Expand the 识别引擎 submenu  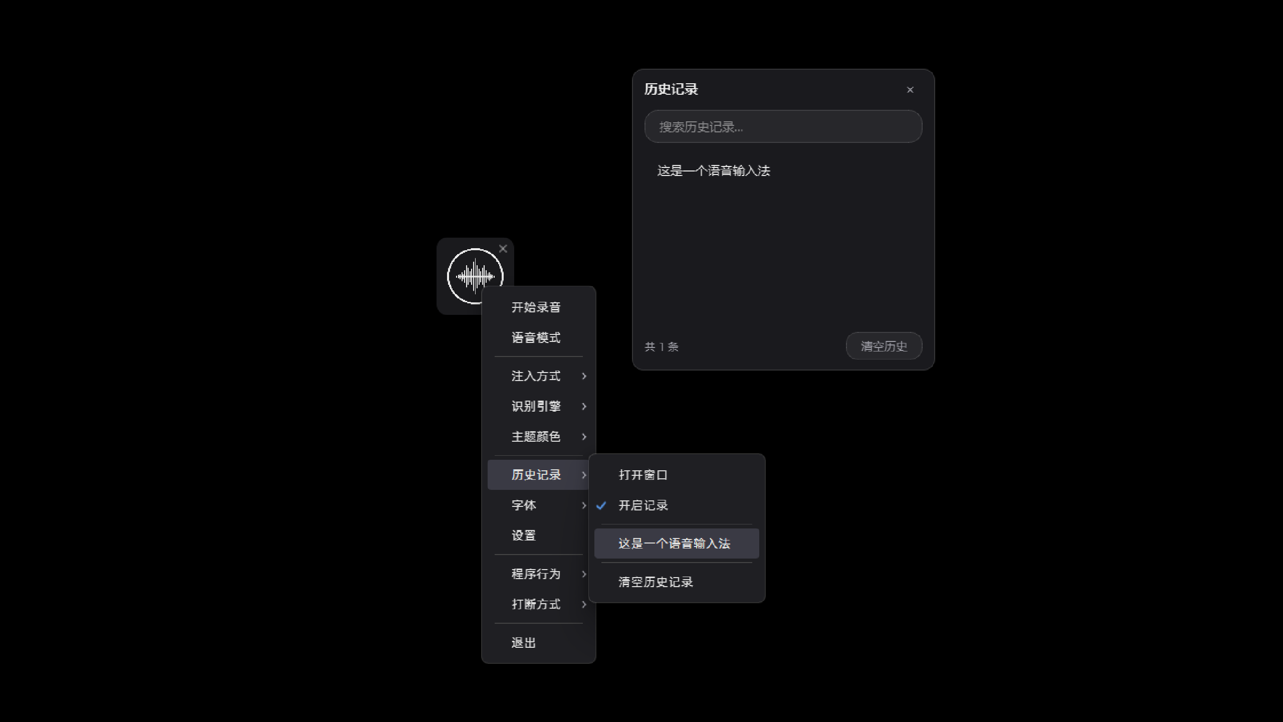click(x=538, y=406)
